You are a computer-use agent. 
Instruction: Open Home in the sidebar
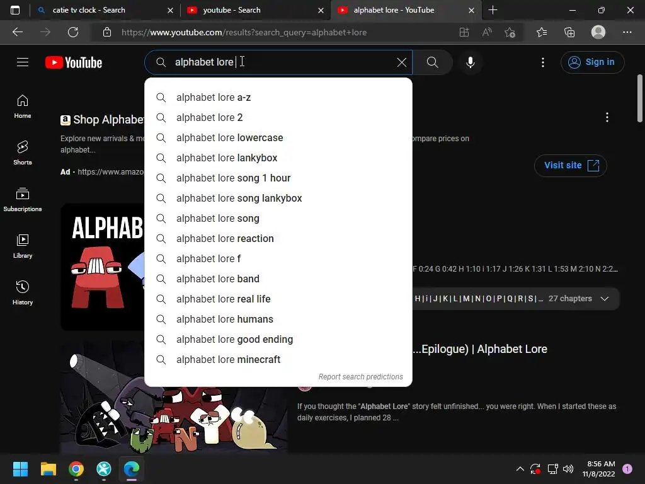click(x=23, y=107)
